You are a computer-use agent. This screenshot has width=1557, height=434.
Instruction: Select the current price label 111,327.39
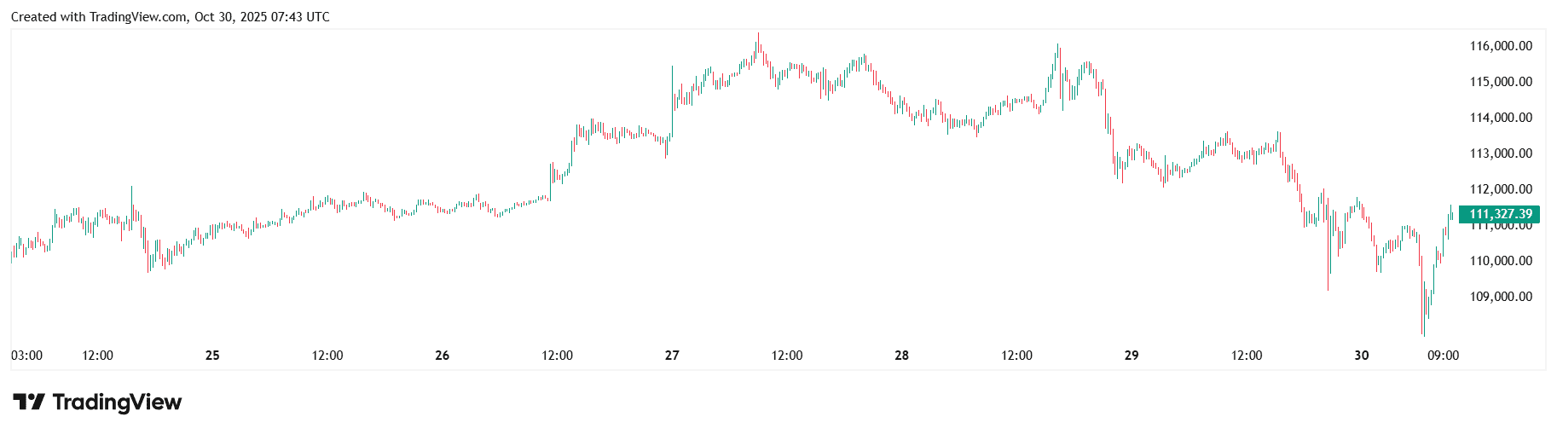pos(1500,214)
